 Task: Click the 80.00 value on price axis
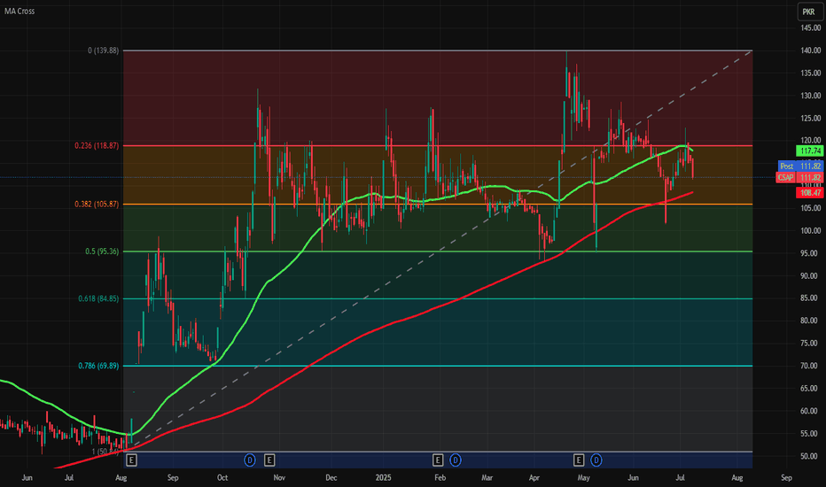[811, 321]
